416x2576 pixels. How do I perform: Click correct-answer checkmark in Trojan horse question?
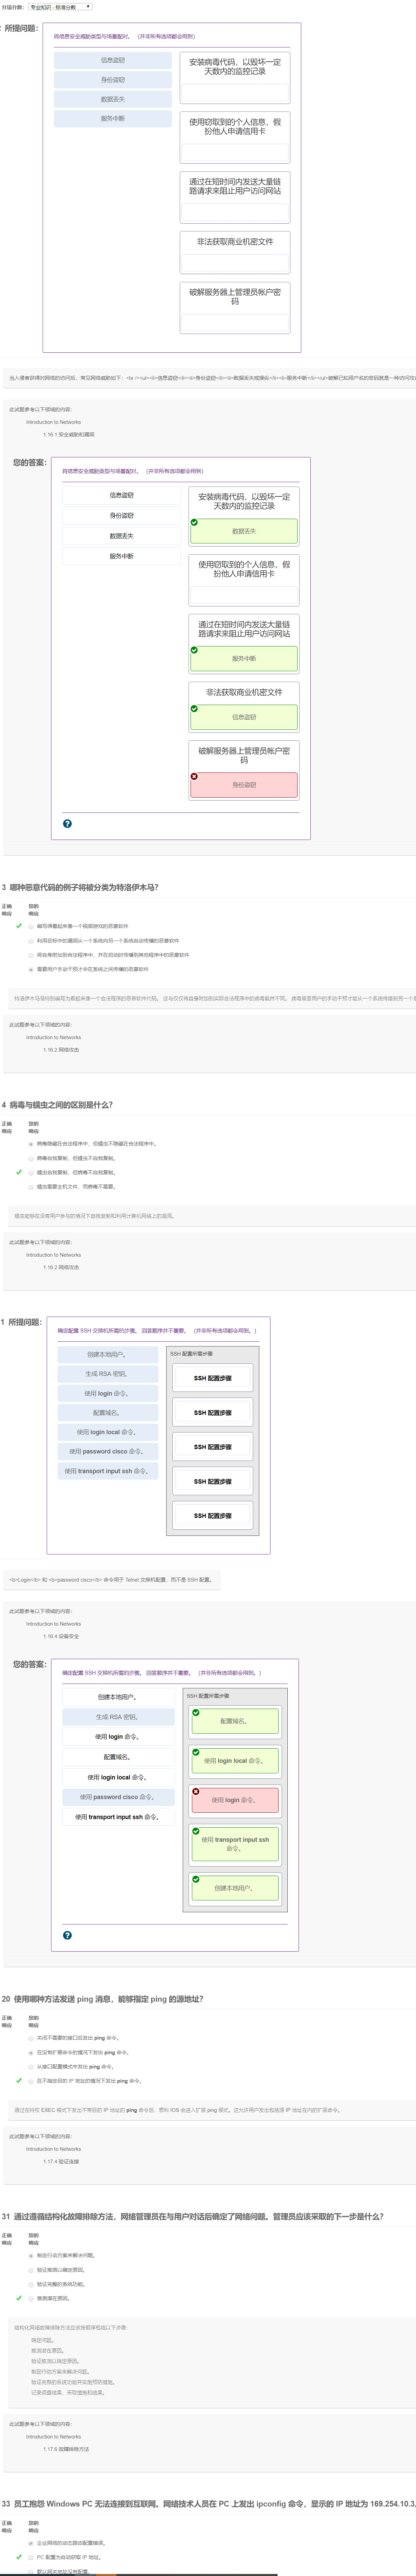pos(19,926)
